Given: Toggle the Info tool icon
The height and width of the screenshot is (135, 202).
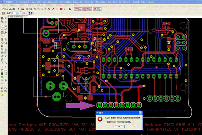Looking at the screenshot, I should (2, 18).
